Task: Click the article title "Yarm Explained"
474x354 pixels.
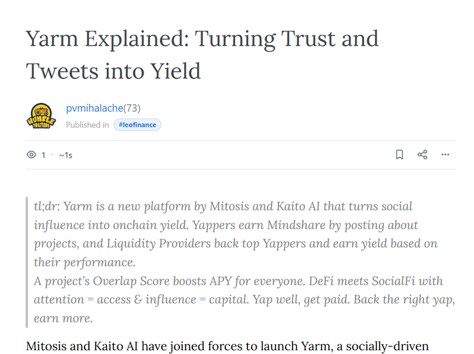Action: (107, 40)
